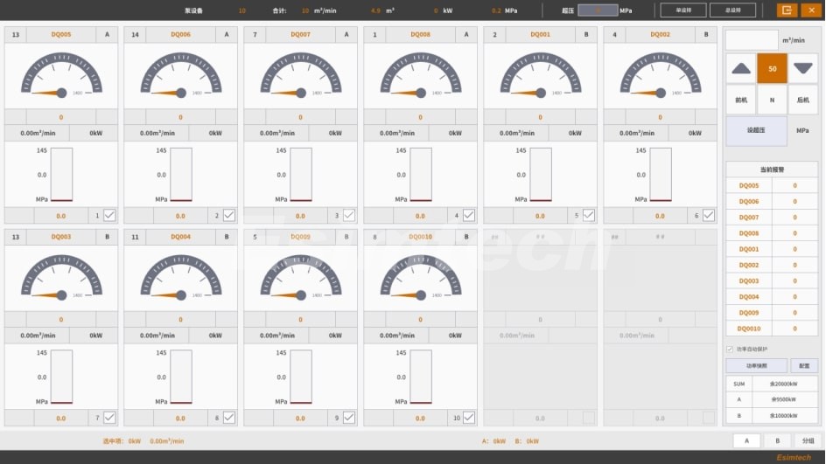Click the up arrow flow rate button
Screen dimensions: 826x464
coord(740,68)
